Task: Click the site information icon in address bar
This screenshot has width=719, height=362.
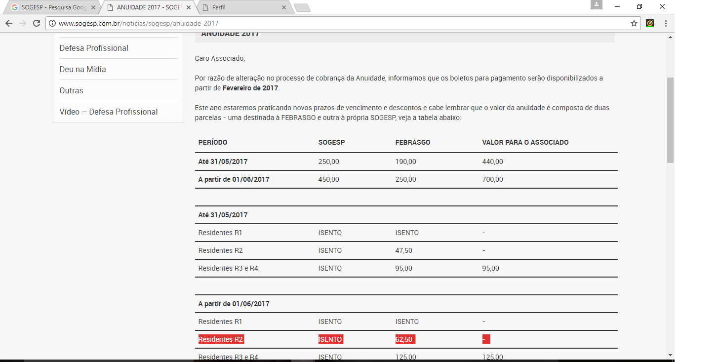Action: click(x=52, y=23)
